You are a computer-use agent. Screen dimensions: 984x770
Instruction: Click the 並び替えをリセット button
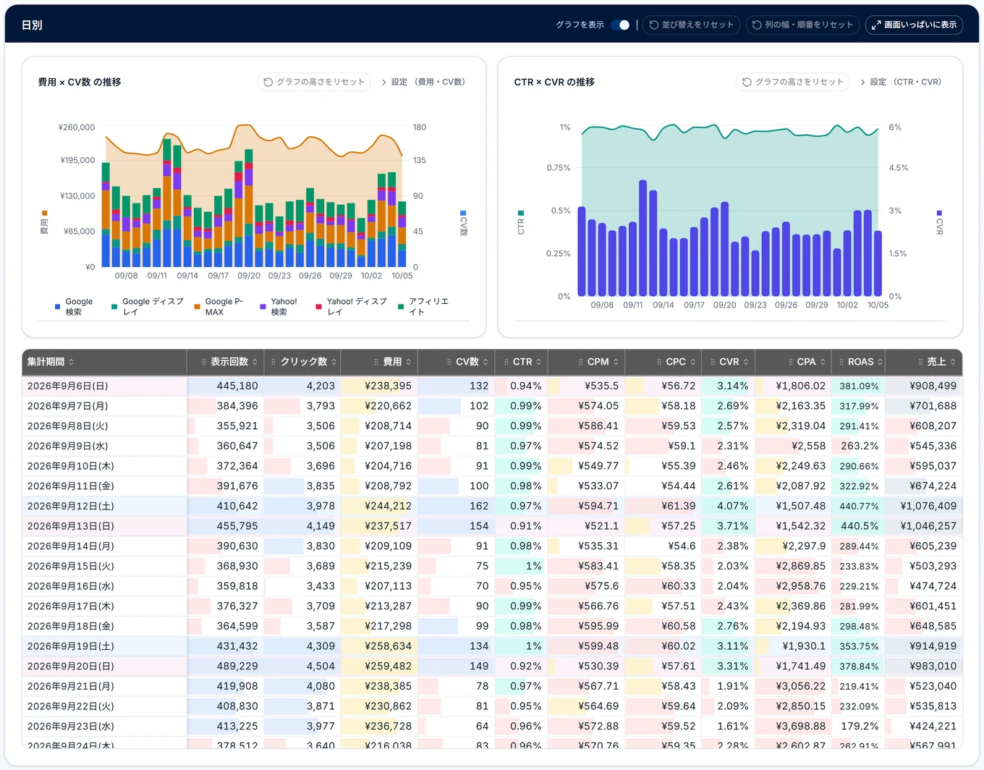coord(691,25)
